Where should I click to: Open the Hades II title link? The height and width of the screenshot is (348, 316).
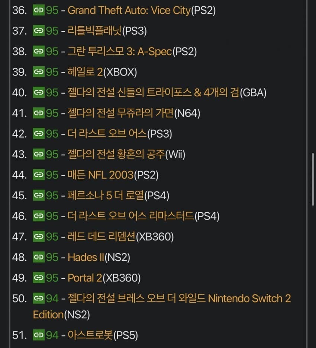(x=86, y=257)
